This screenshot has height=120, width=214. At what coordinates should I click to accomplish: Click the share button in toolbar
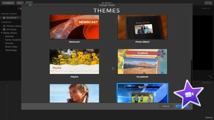click(x=208, y=3)
